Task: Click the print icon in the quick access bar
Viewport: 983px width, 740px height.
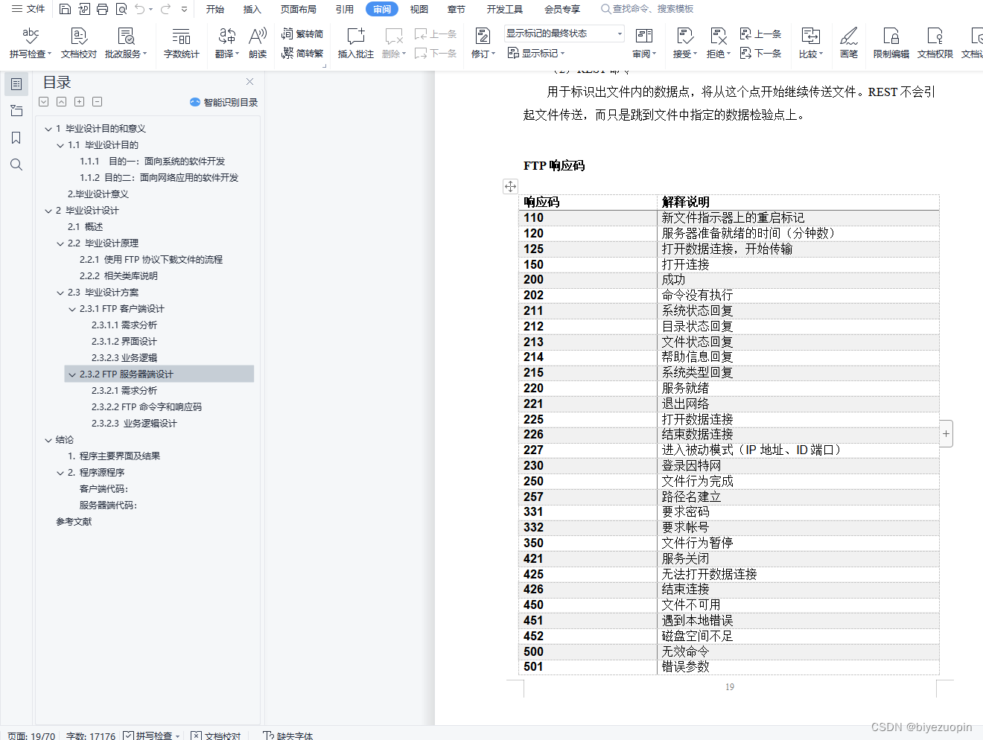Action: coord(102,9)
